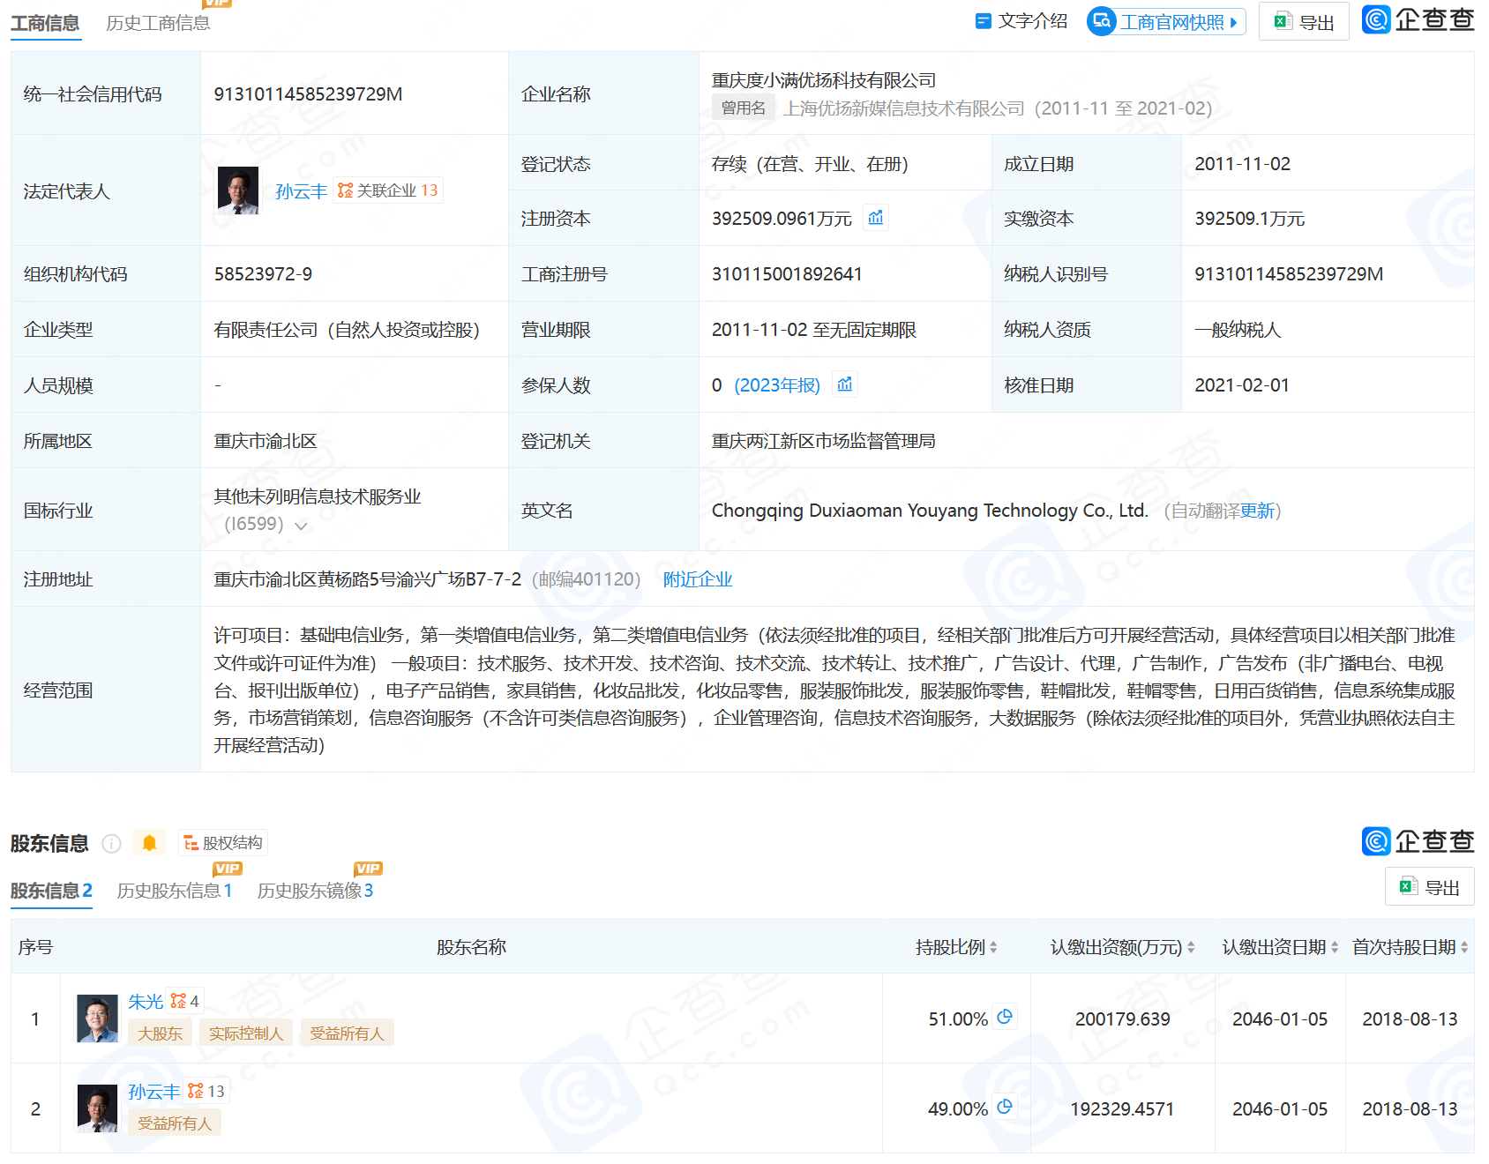
Task: Open 股权结构 equity structure view
Action: [223, 843]
